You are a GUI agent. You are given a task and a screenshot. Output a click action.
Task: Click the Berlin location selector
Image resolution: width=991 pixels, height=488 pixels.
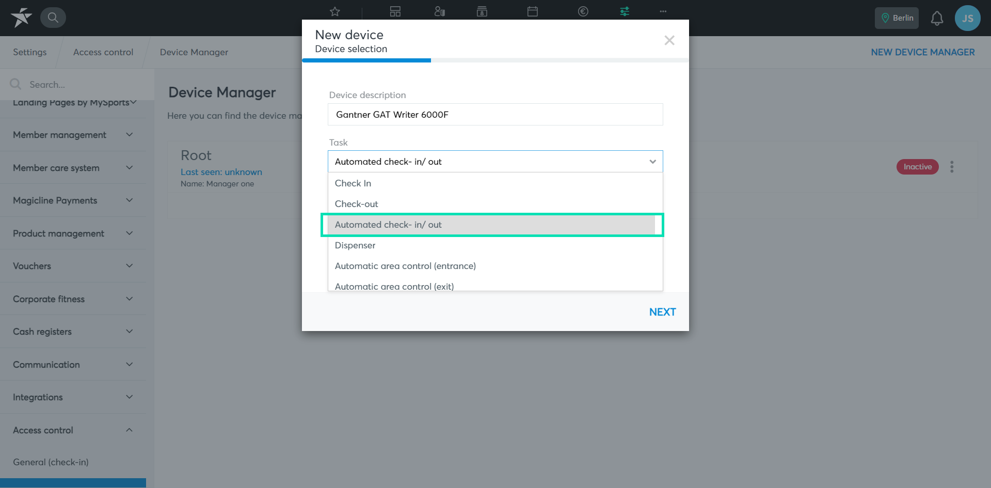[897, 18]
